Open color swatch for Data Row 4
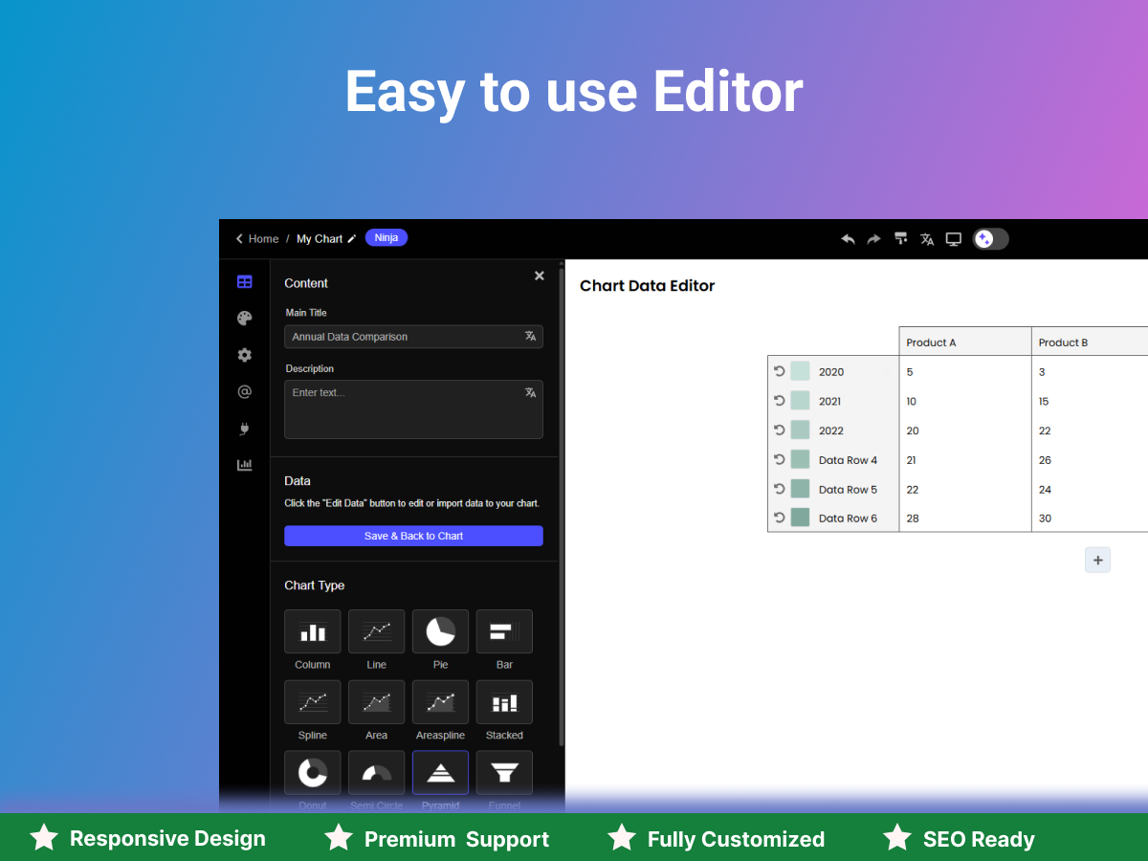Screen dimensions: 1148x861 pyautogui.click(x=800, y=459)
